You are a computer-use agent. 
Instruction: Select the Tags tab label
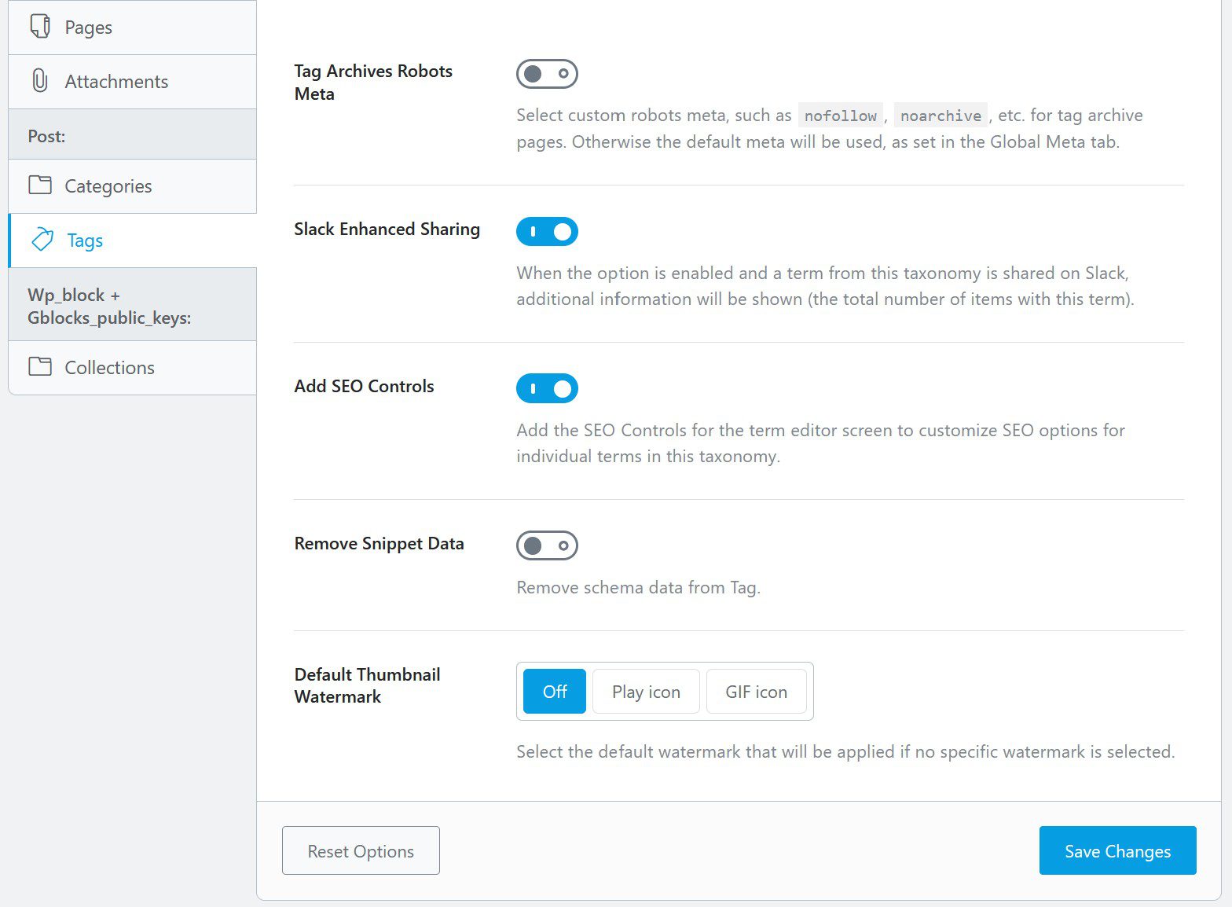point(85,241)
